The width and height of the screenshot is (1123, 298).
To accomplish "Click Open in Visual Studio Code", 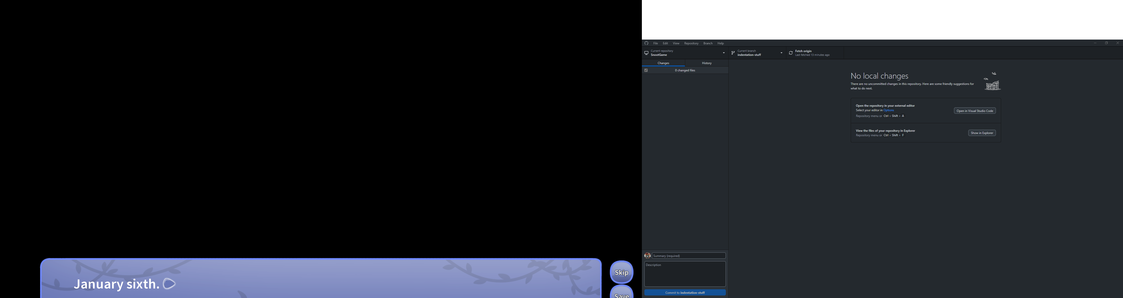I will point(975,111).
